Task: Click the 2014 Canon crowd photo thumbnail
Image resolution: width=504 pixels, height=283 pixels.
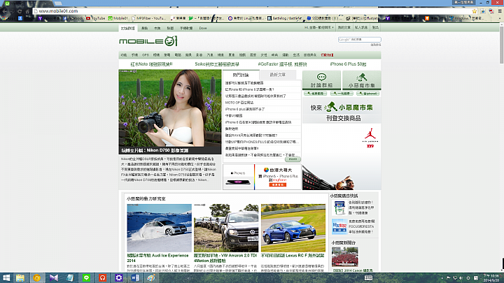Action: (x=345, y=256)
